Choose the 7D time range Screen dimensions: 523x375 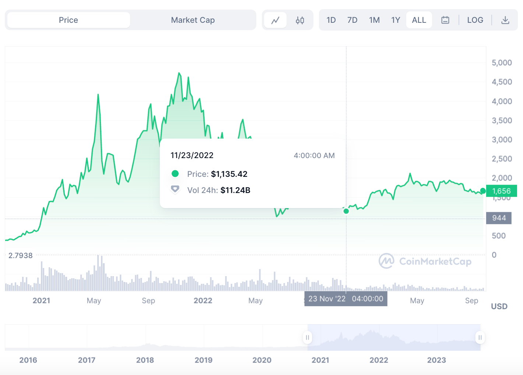352,20
